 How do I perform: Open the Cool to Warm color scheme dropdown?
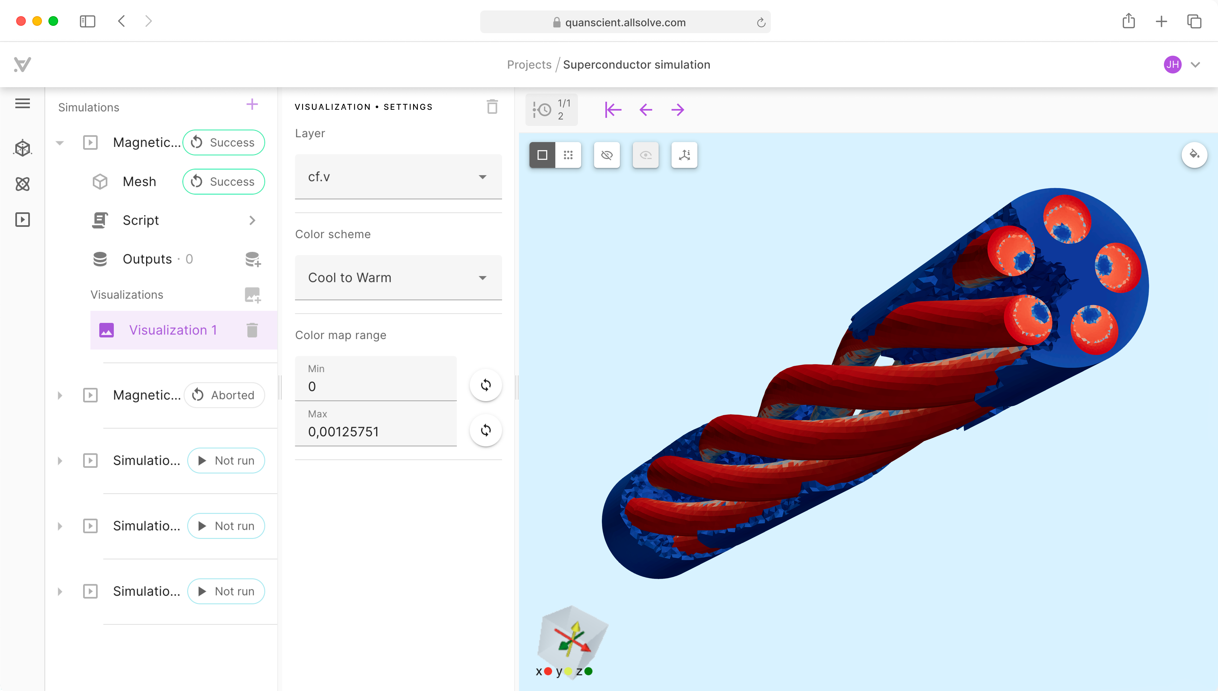(398, 278)
